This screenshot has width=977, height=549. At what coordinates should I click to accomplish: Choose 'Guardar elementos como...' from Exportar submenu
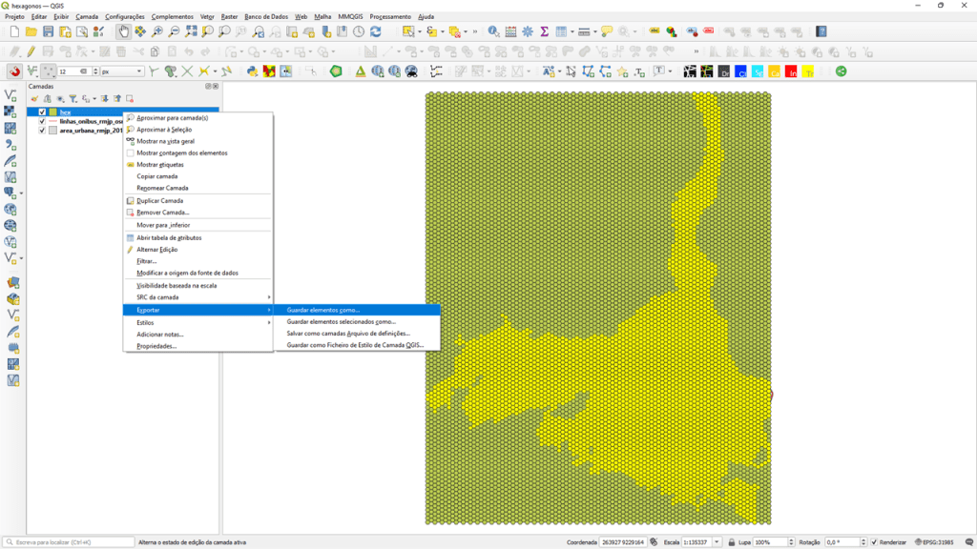tap(323, 310)
